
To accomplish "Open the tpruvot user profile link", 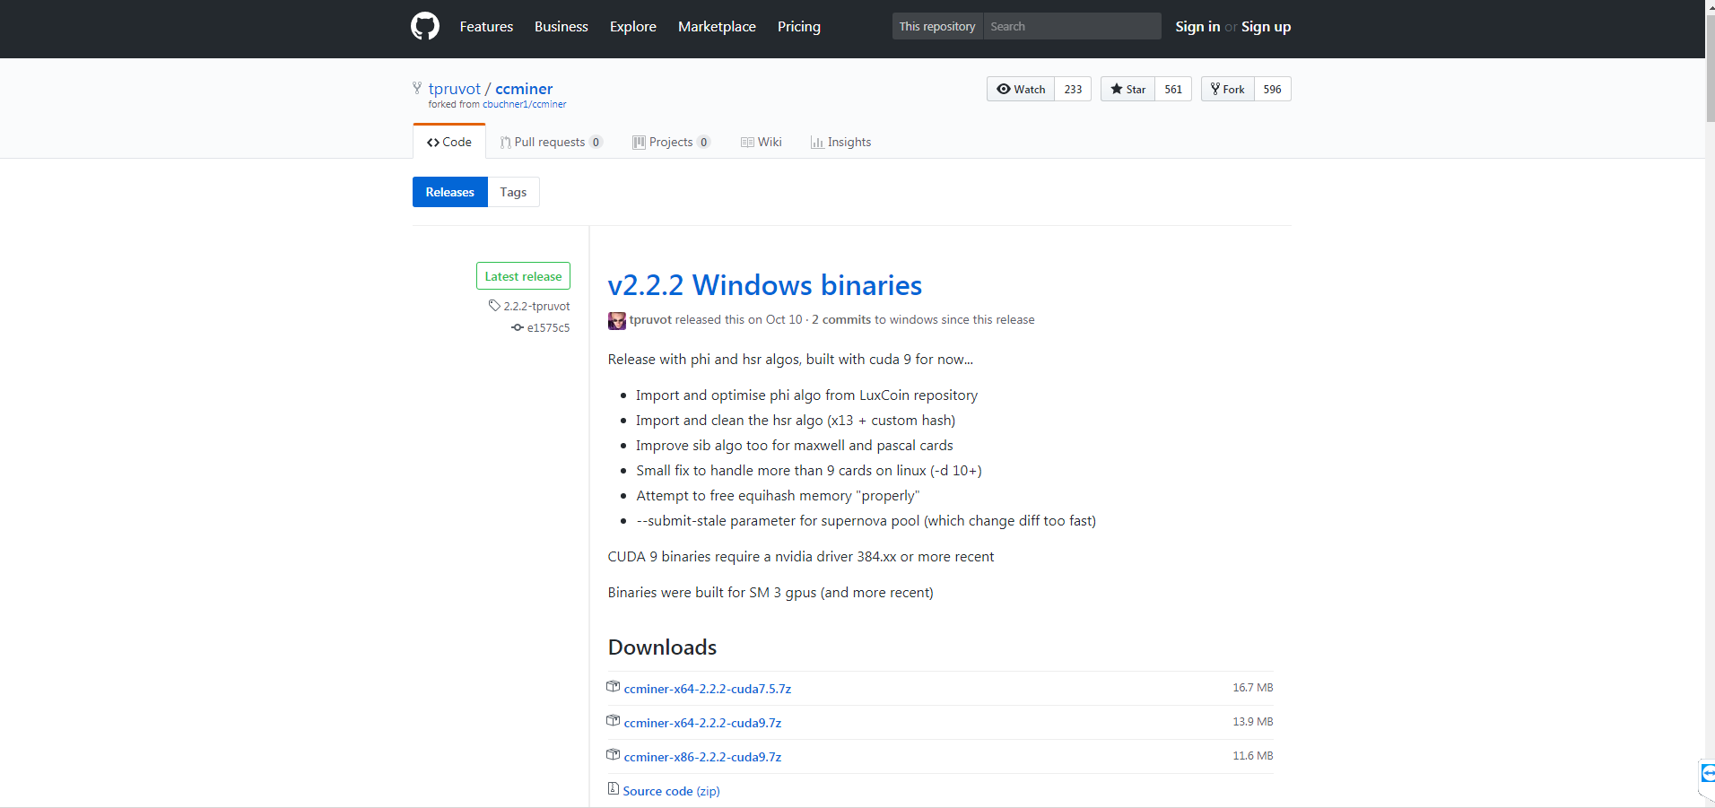I will (x=455, y=89).
